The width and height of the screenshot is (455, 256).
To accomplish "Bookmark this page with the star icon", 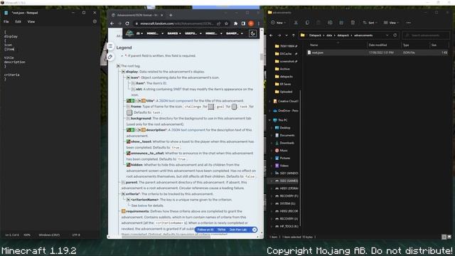I will pos(226,23).
